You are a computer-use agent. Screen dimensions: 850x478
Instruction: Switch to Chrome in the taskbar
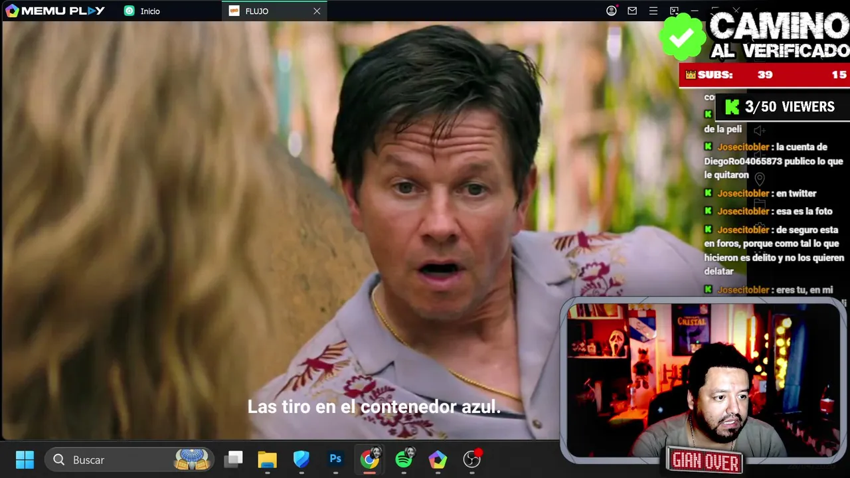(370, 459)
